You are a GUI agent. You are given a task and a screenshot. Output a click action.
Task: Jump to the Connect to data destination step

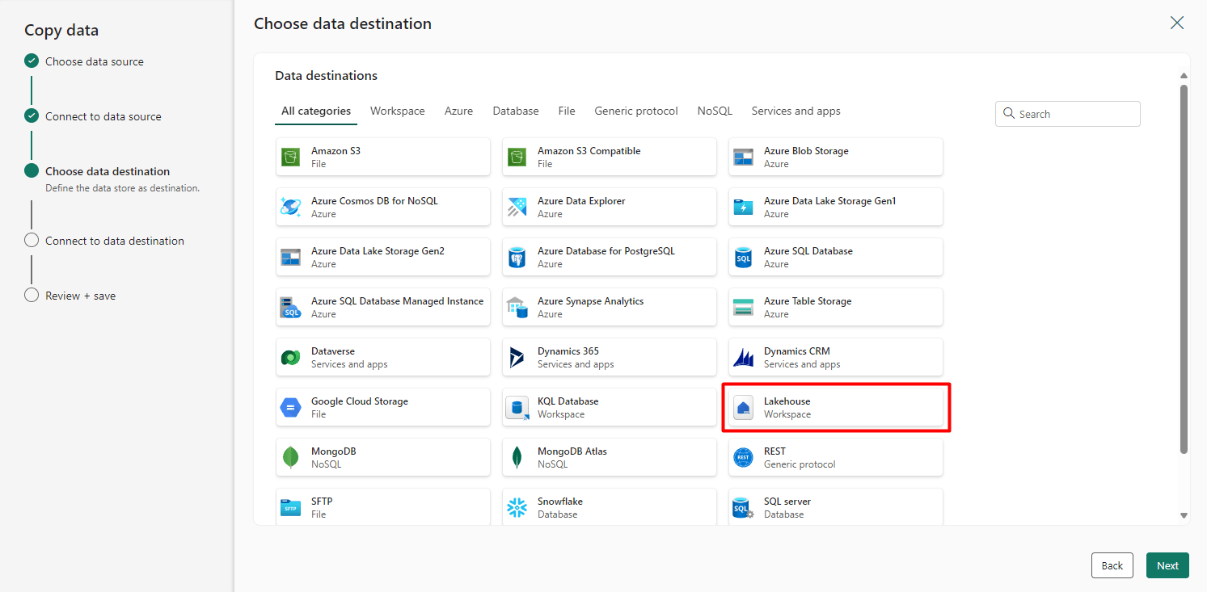point(114,241)
